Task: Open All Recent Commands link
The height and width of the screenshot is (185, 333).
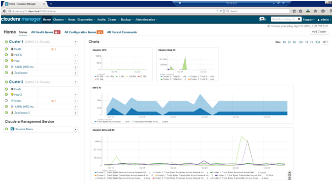Action: point(122,33)
